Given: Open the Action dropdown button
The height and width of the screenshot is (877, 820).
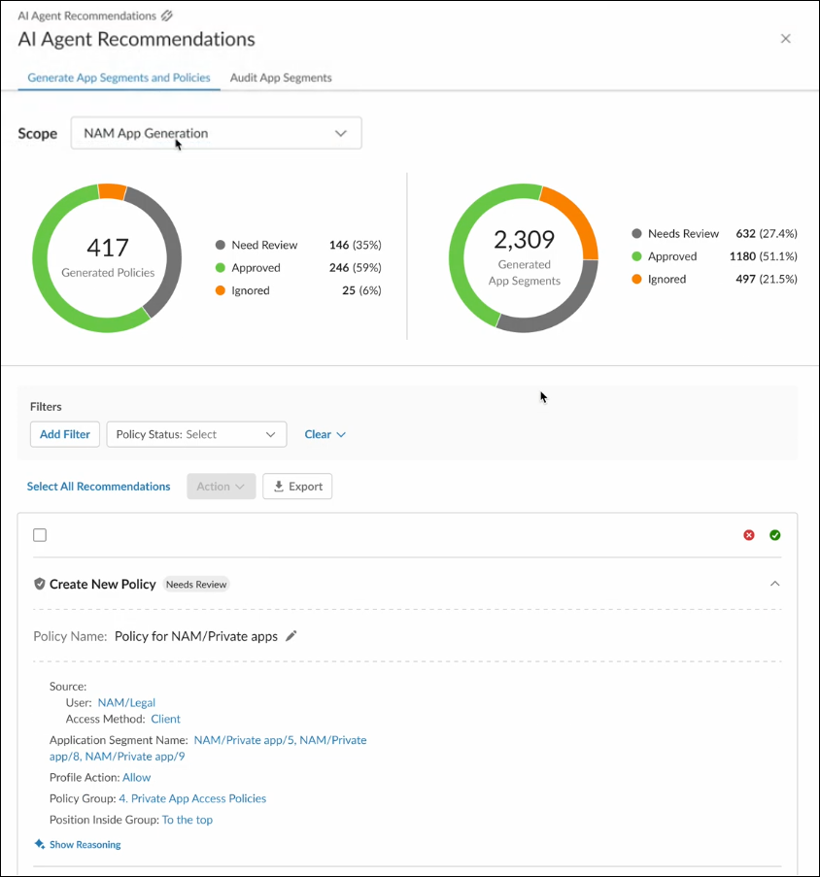Looking at the screenshot, I should click(221, 486).
